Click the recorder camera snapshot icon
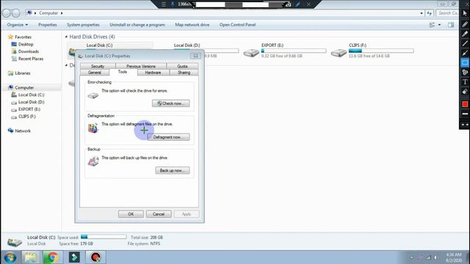 point(288,4)
